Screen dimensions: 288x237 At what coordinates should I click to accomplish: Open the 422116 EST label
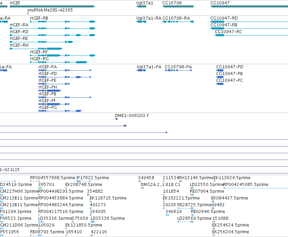click(99, 232)
